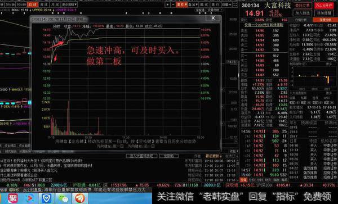Click the 沪股通 indicator in status bar
338x204 pixels.
coord(79,185)
